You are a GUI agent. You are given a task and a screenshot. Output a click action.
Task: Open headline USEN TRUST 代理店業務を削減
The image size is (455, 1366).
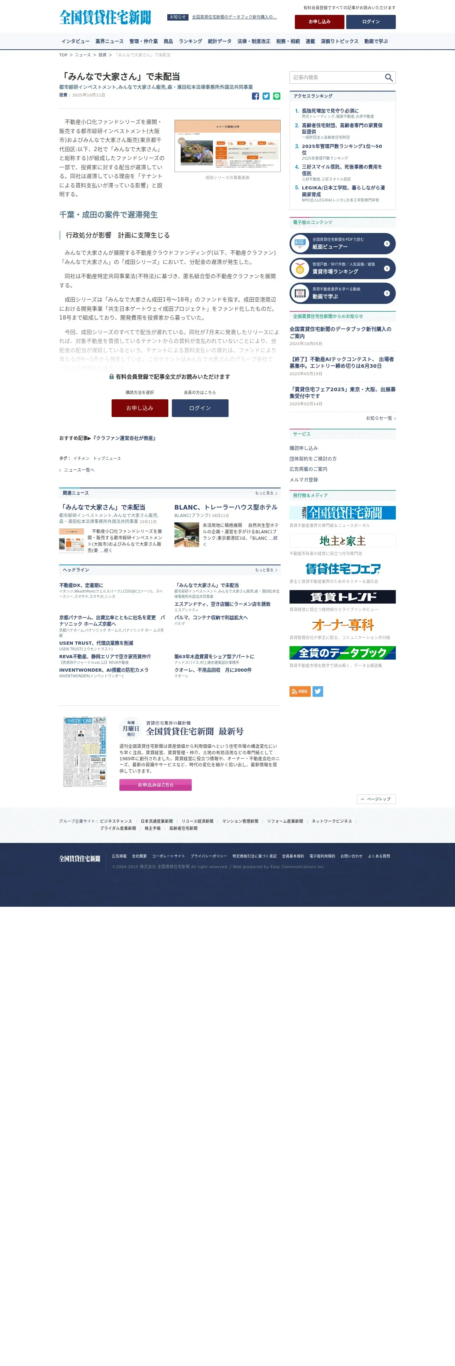[x=96, y=643]
